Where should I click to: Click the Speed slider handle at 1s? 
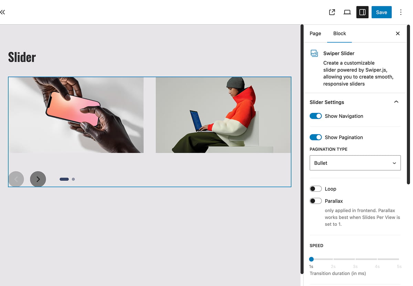click(311, 259)
